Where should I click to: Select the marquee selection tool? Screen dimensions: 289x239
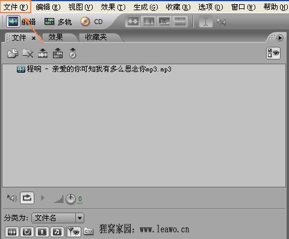tap(221, 21)
